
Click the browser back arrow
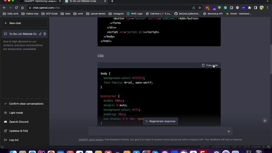(4, 8)
